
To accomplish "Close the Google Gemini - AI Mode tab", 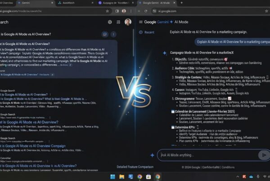I will [x=174, y=3].
